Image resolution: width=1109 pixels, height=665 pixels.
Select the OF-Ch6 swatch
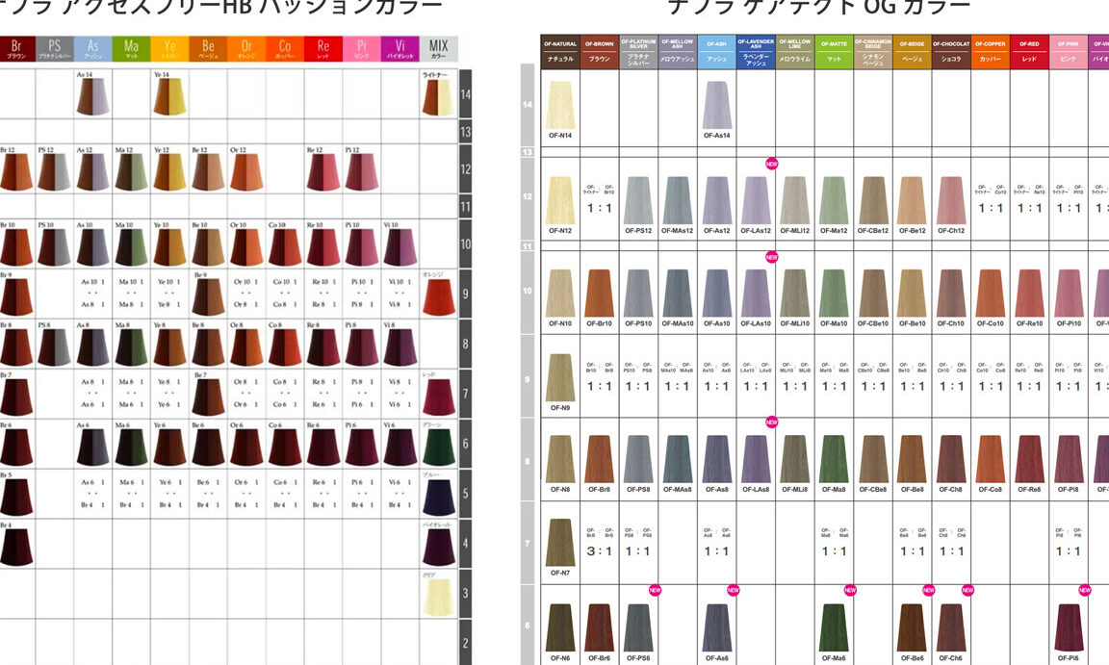pyautogui.click(x=951, y=627)
